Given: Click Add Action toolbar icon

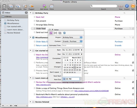Looking at the screenshot, I should click(44, 7).
